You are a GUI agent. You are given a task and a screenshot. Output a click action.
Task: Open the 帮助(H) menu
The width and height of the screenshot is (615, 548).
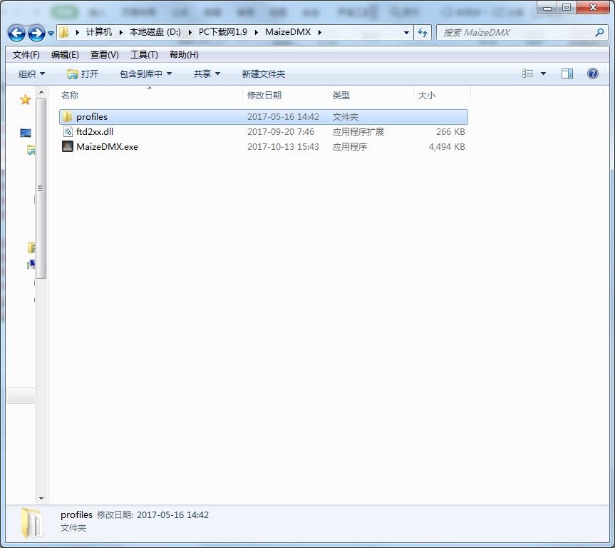(x=184, y=55)
